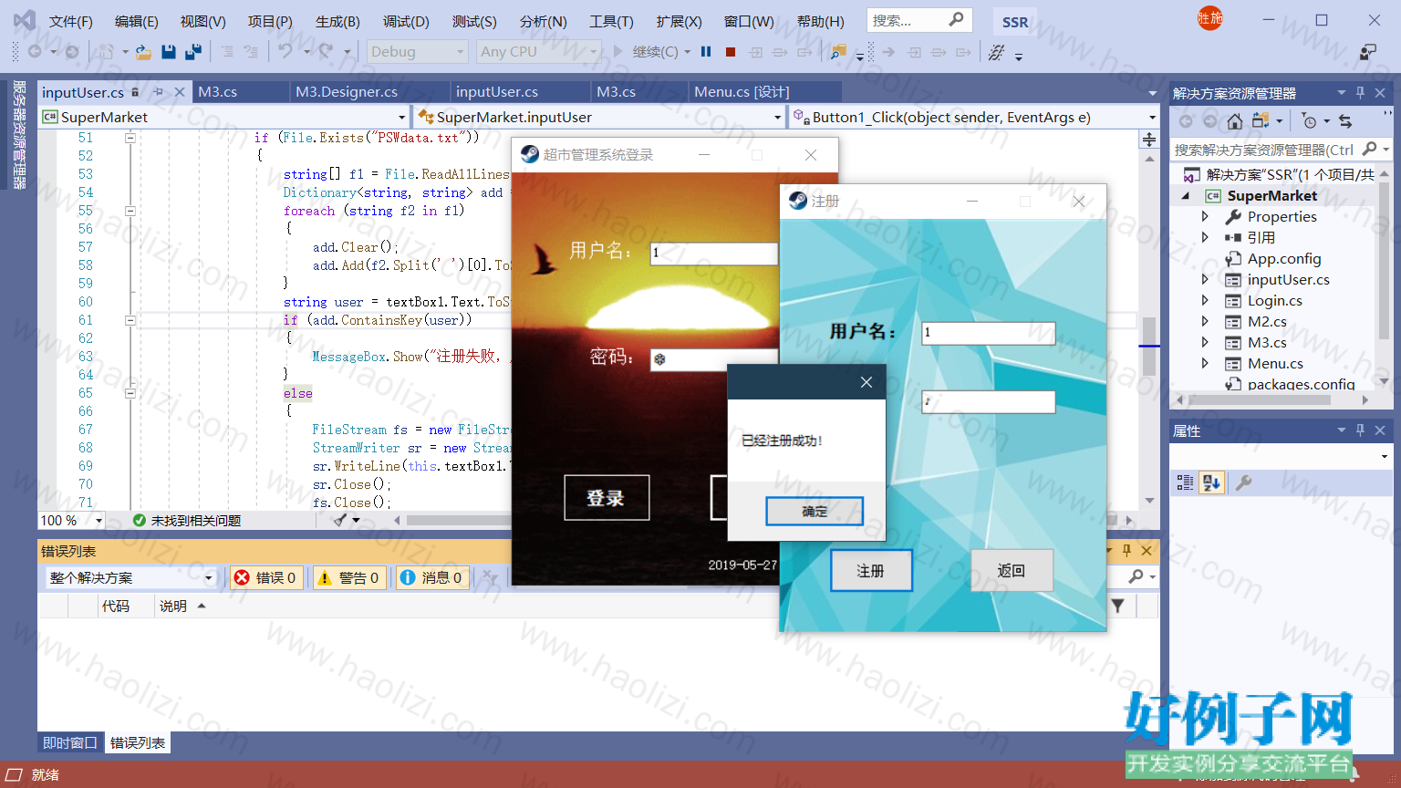Click the Live Share icon at top right
Viewport: 1401px width, 788px height.
[x=1368, y=52]
